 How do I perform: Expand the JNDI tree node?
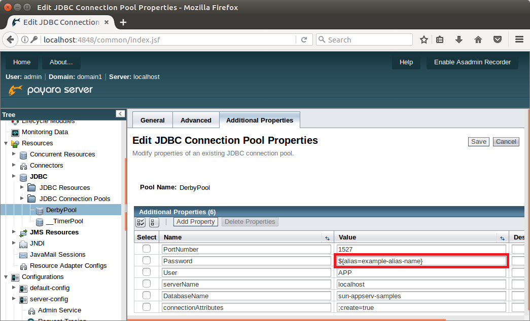(14, 243)
